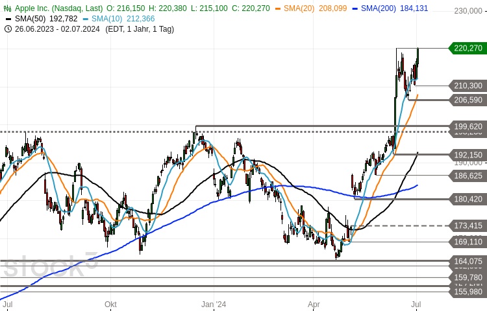The height and width of the screenshot is (311, 487).
Task: Click the 164,075 support level label
Action: (x=468, y=261)
